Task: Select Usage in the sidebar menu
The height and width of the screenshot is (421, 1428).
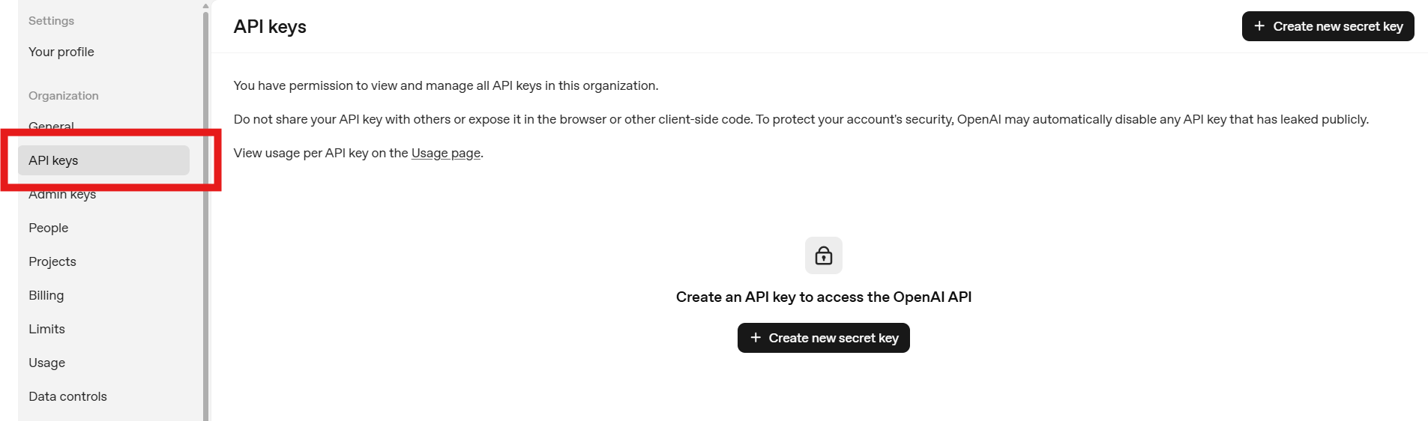Action: 46,363
